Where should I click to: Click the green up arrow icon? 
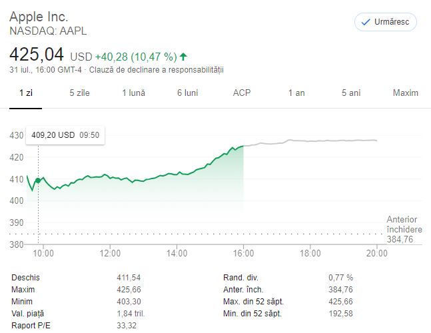pos(183,57)
